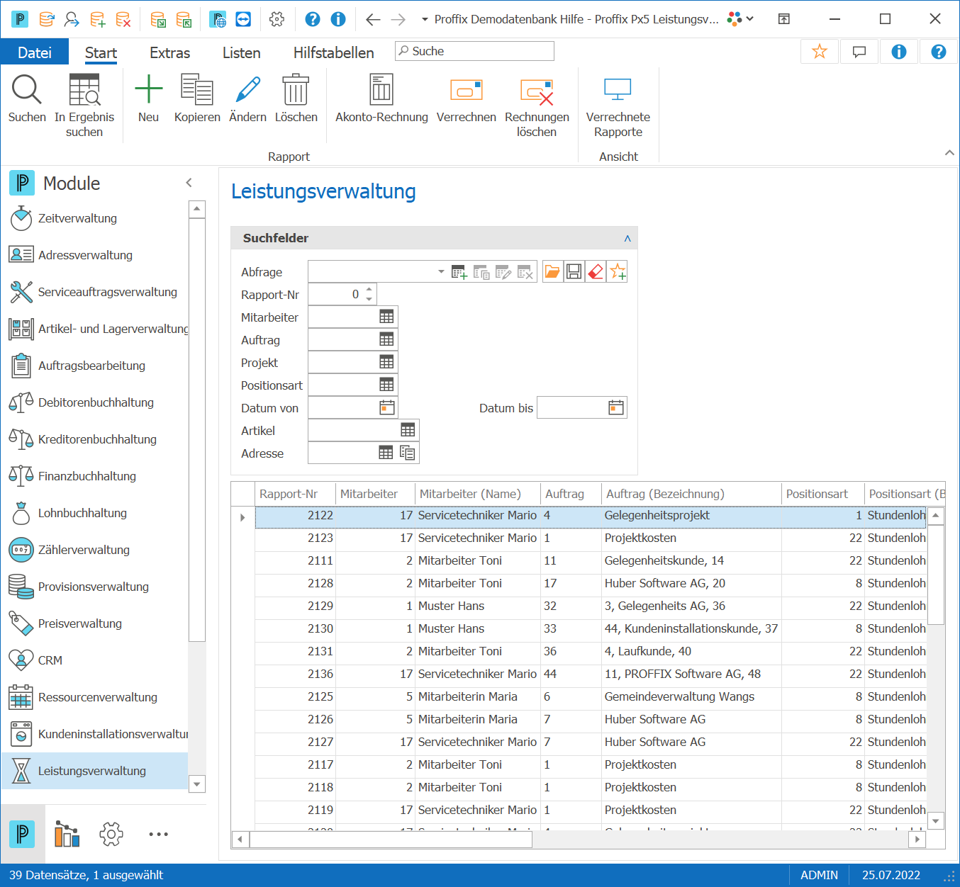Click the Neu button

tap(148, 99)
